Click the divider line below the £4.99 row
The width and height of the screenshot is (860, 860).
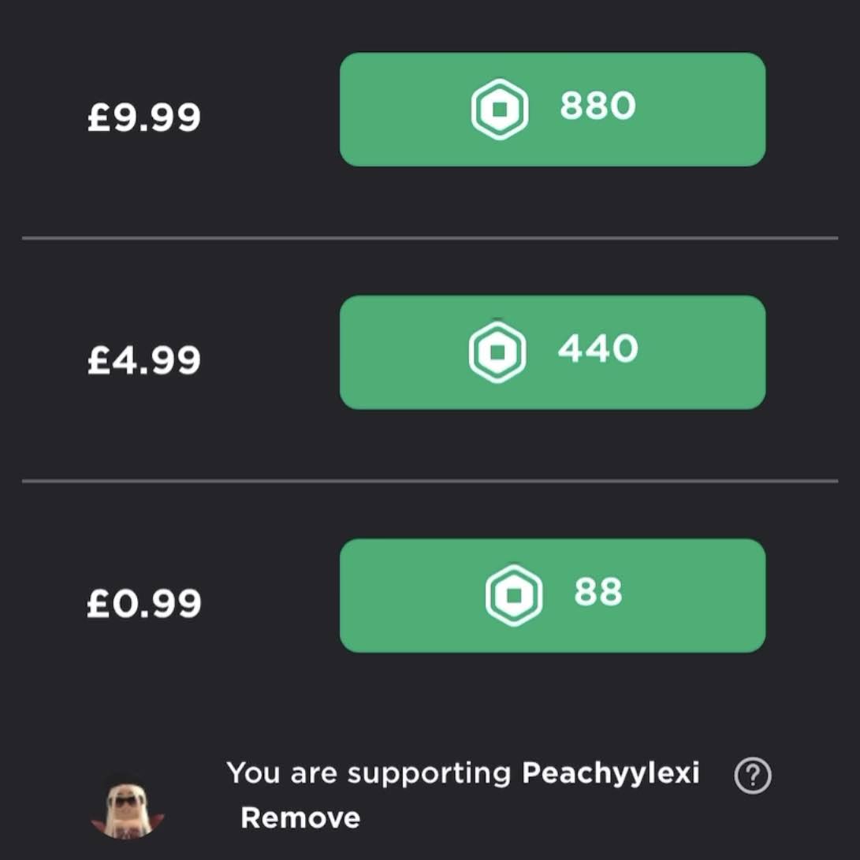coord(430,480)
